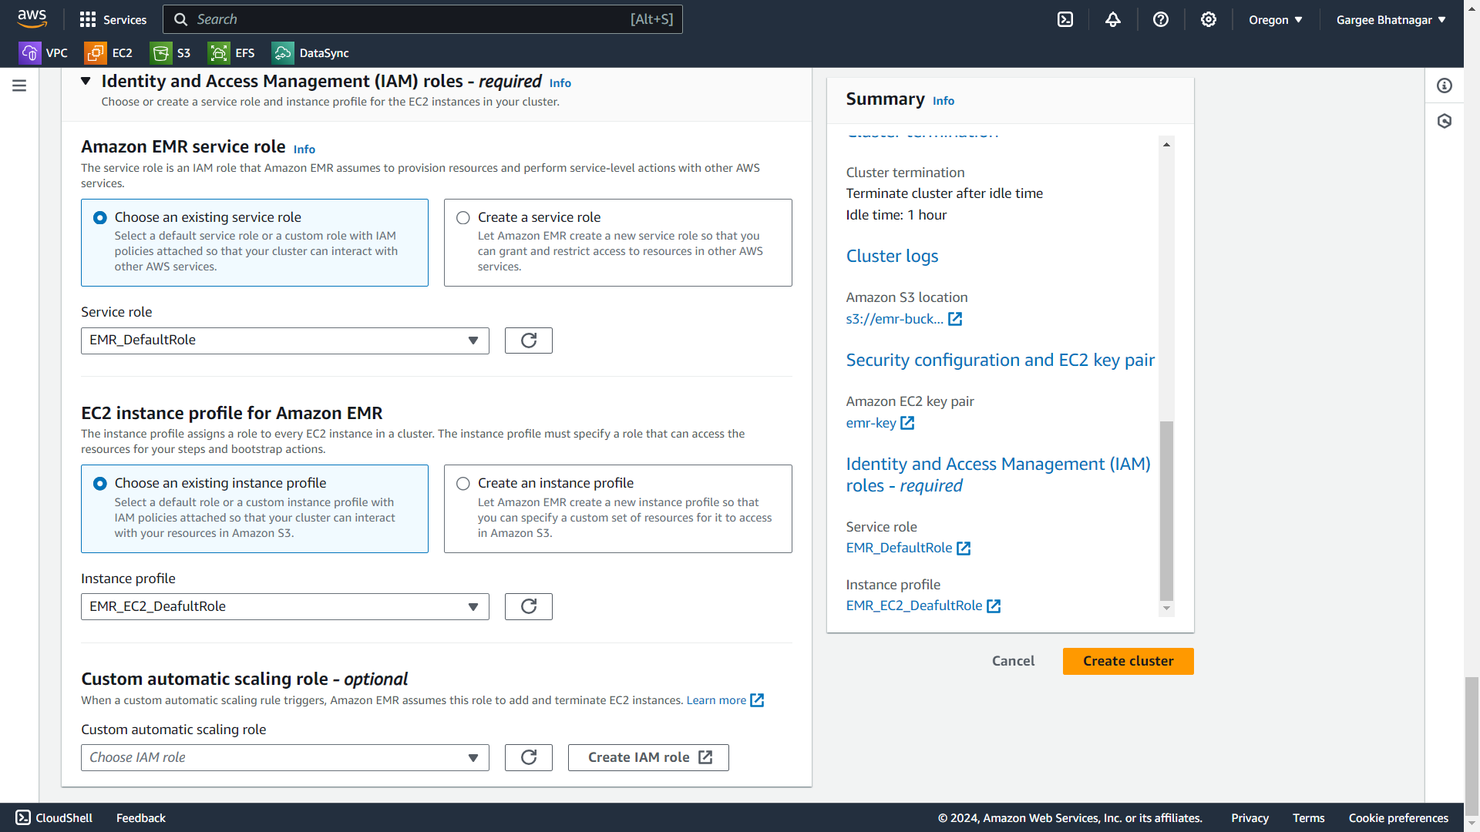This screenshot has height=832, width=1480.
Task: Select Choose an existing instance profile
Action: [x=100, y=484]
